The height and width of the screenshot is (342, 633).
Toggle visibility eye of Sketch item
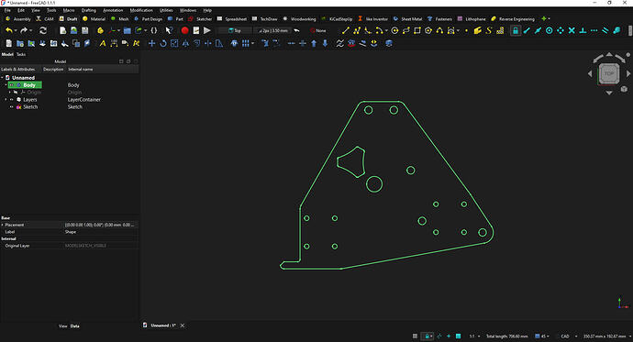(x=12, y=107)
